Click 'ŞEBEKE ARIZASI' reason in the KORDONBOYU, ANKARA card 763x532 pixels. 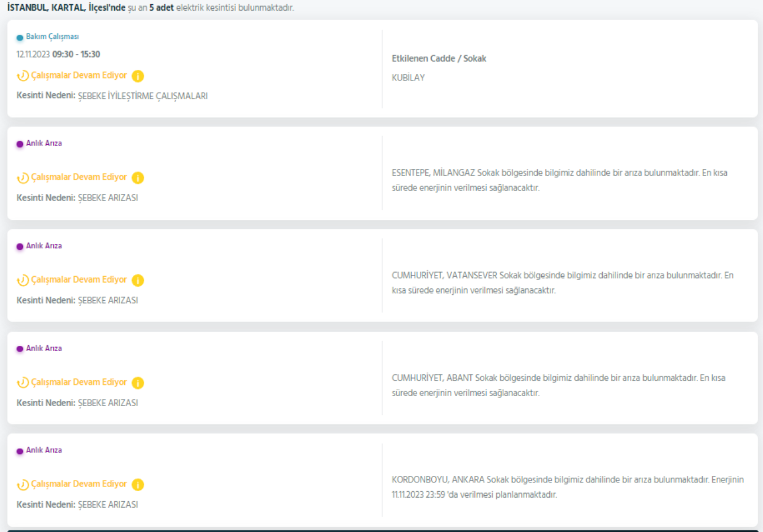pyautogui.click(x=108, y=505)
